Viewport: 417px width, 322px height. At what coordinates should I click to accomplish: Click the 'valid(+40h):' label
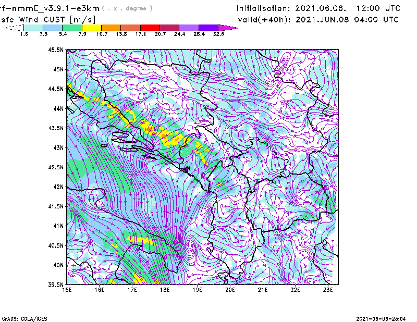tap(264, 20)
